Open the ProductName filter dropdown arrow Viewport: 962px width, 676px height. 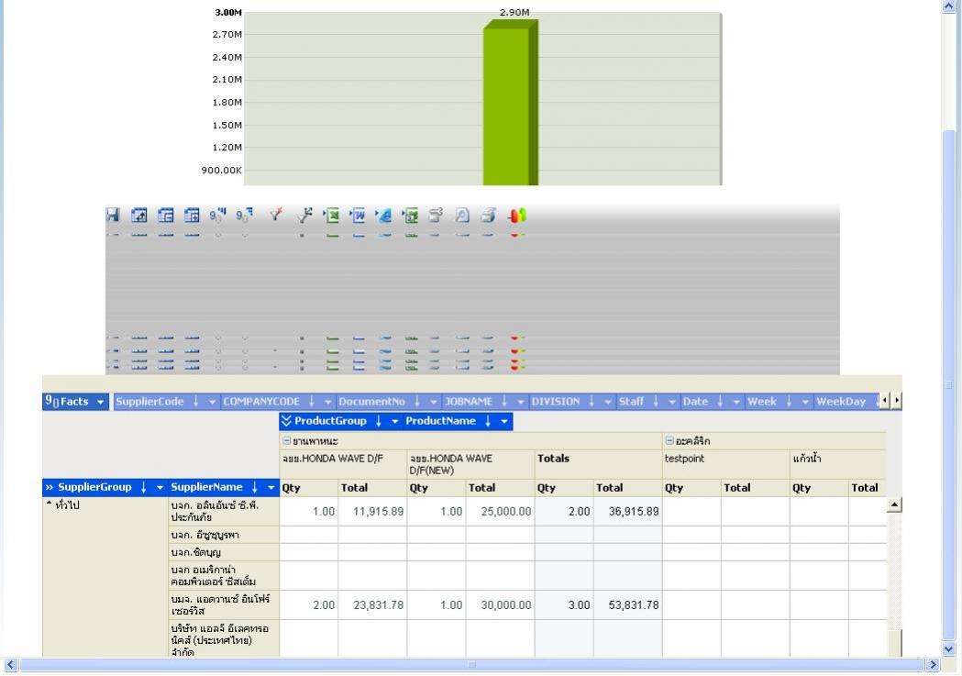coord(504,421)
